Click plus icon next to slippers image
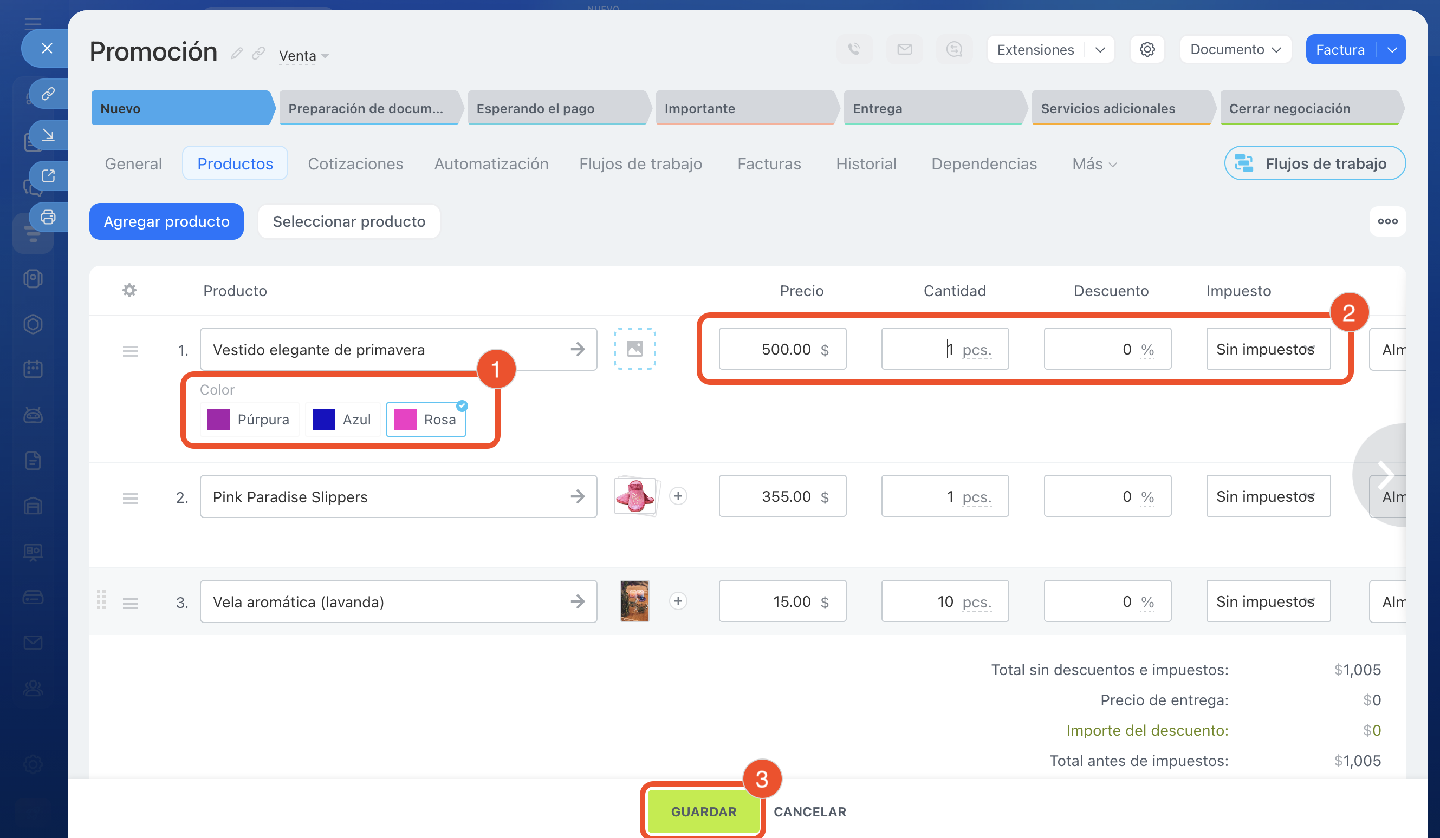This screenshot has width=1440, height=838. coord(678,496)
